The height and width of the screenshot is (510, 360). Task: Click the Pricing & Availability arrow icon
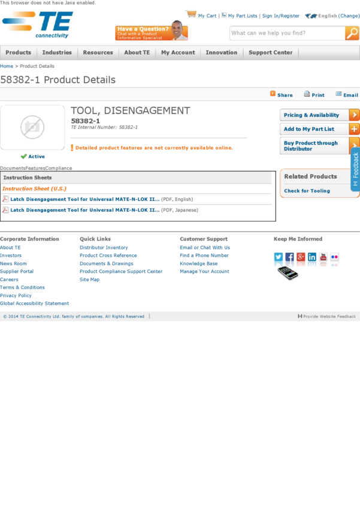(354, 115)
